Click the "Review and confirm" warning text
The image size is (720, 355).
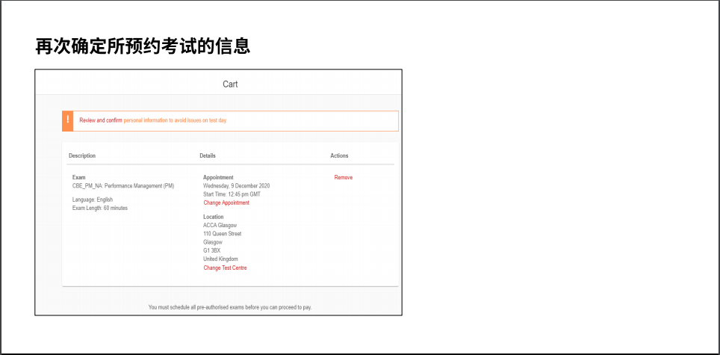(100, 120)
